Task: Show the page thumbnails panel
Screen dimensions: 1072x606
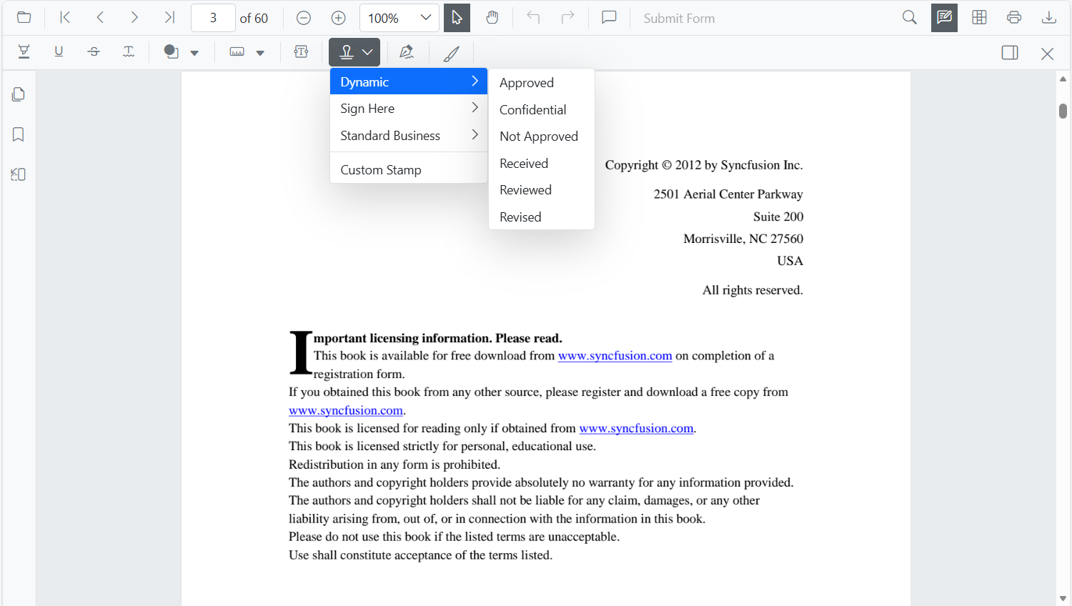Action: point(17,94)
